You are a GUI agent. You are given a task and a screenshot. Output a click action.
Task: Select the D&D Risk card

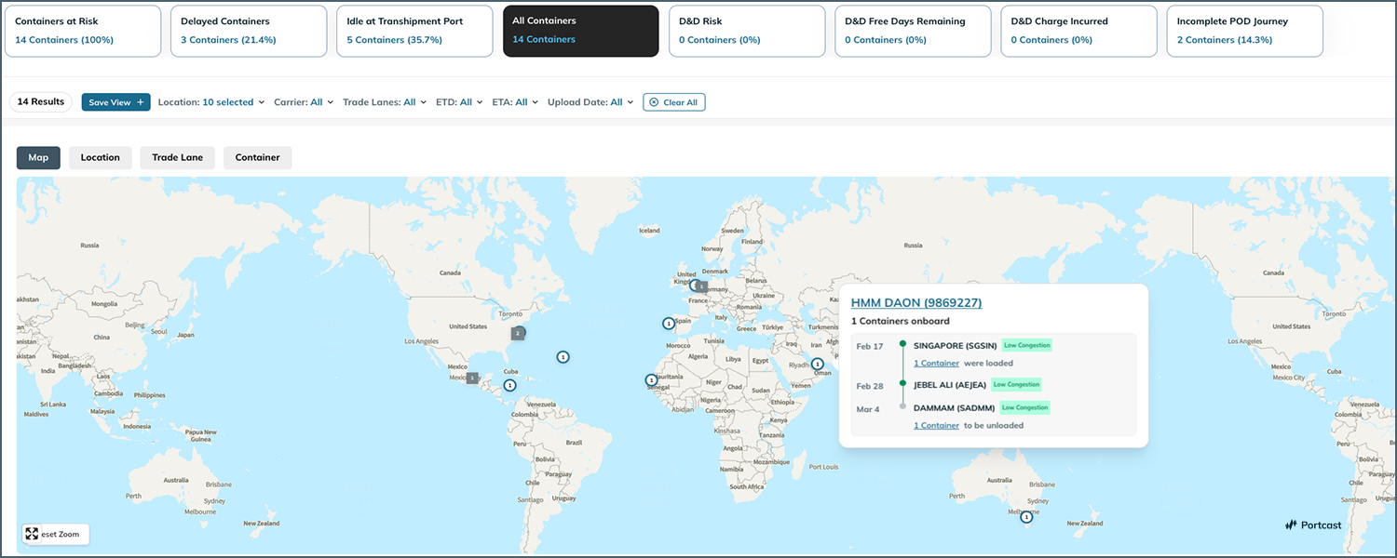747,31
